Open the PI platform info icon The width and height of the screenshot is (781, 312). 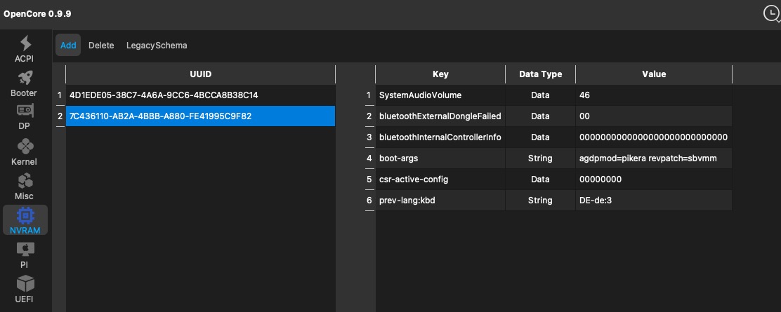[25, 249]
